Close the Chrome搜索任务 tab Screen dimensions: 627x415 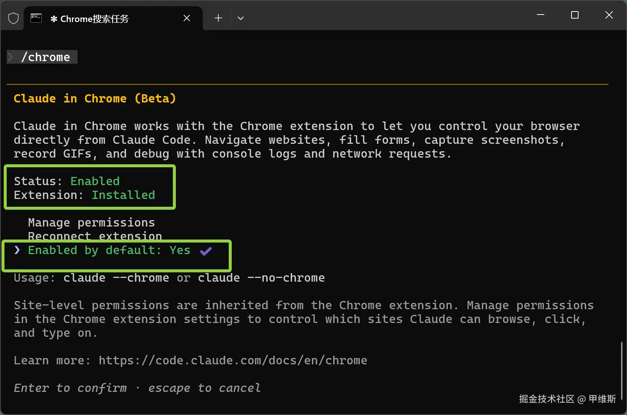click(187, 18)
